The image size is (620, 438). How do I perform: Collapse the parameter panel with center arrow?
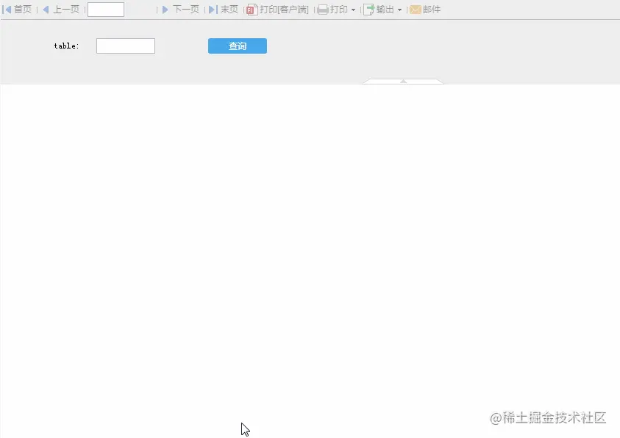click(x=402, y=81)
